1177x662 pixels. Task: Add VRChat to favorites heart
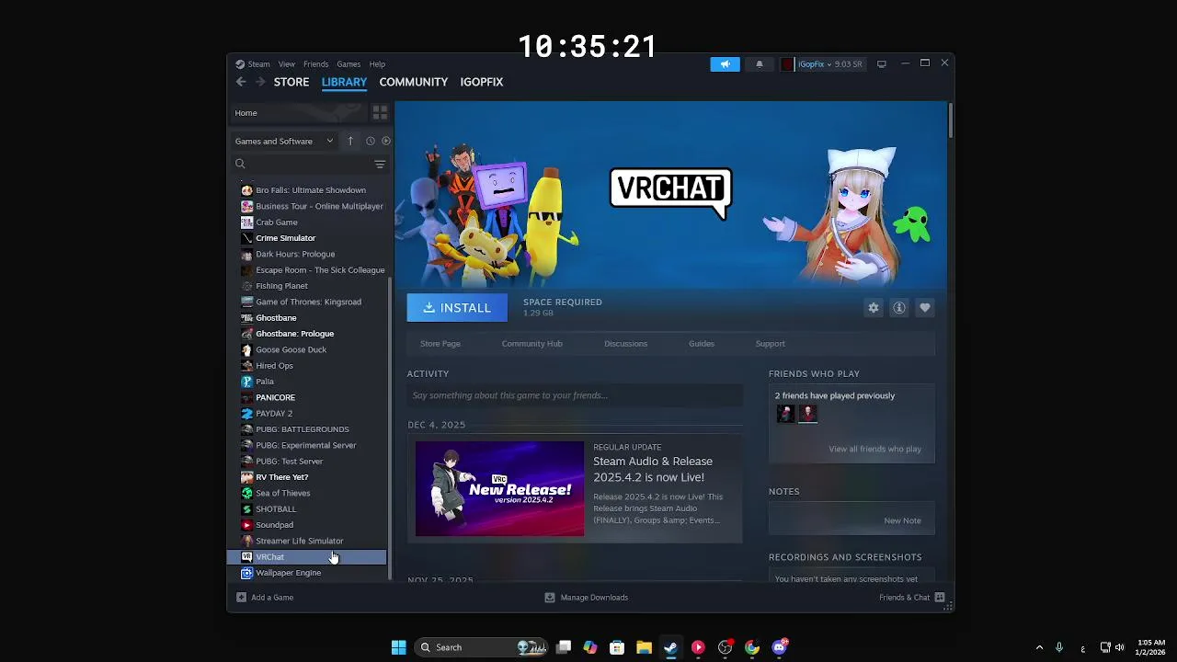[x=925, y=308]
